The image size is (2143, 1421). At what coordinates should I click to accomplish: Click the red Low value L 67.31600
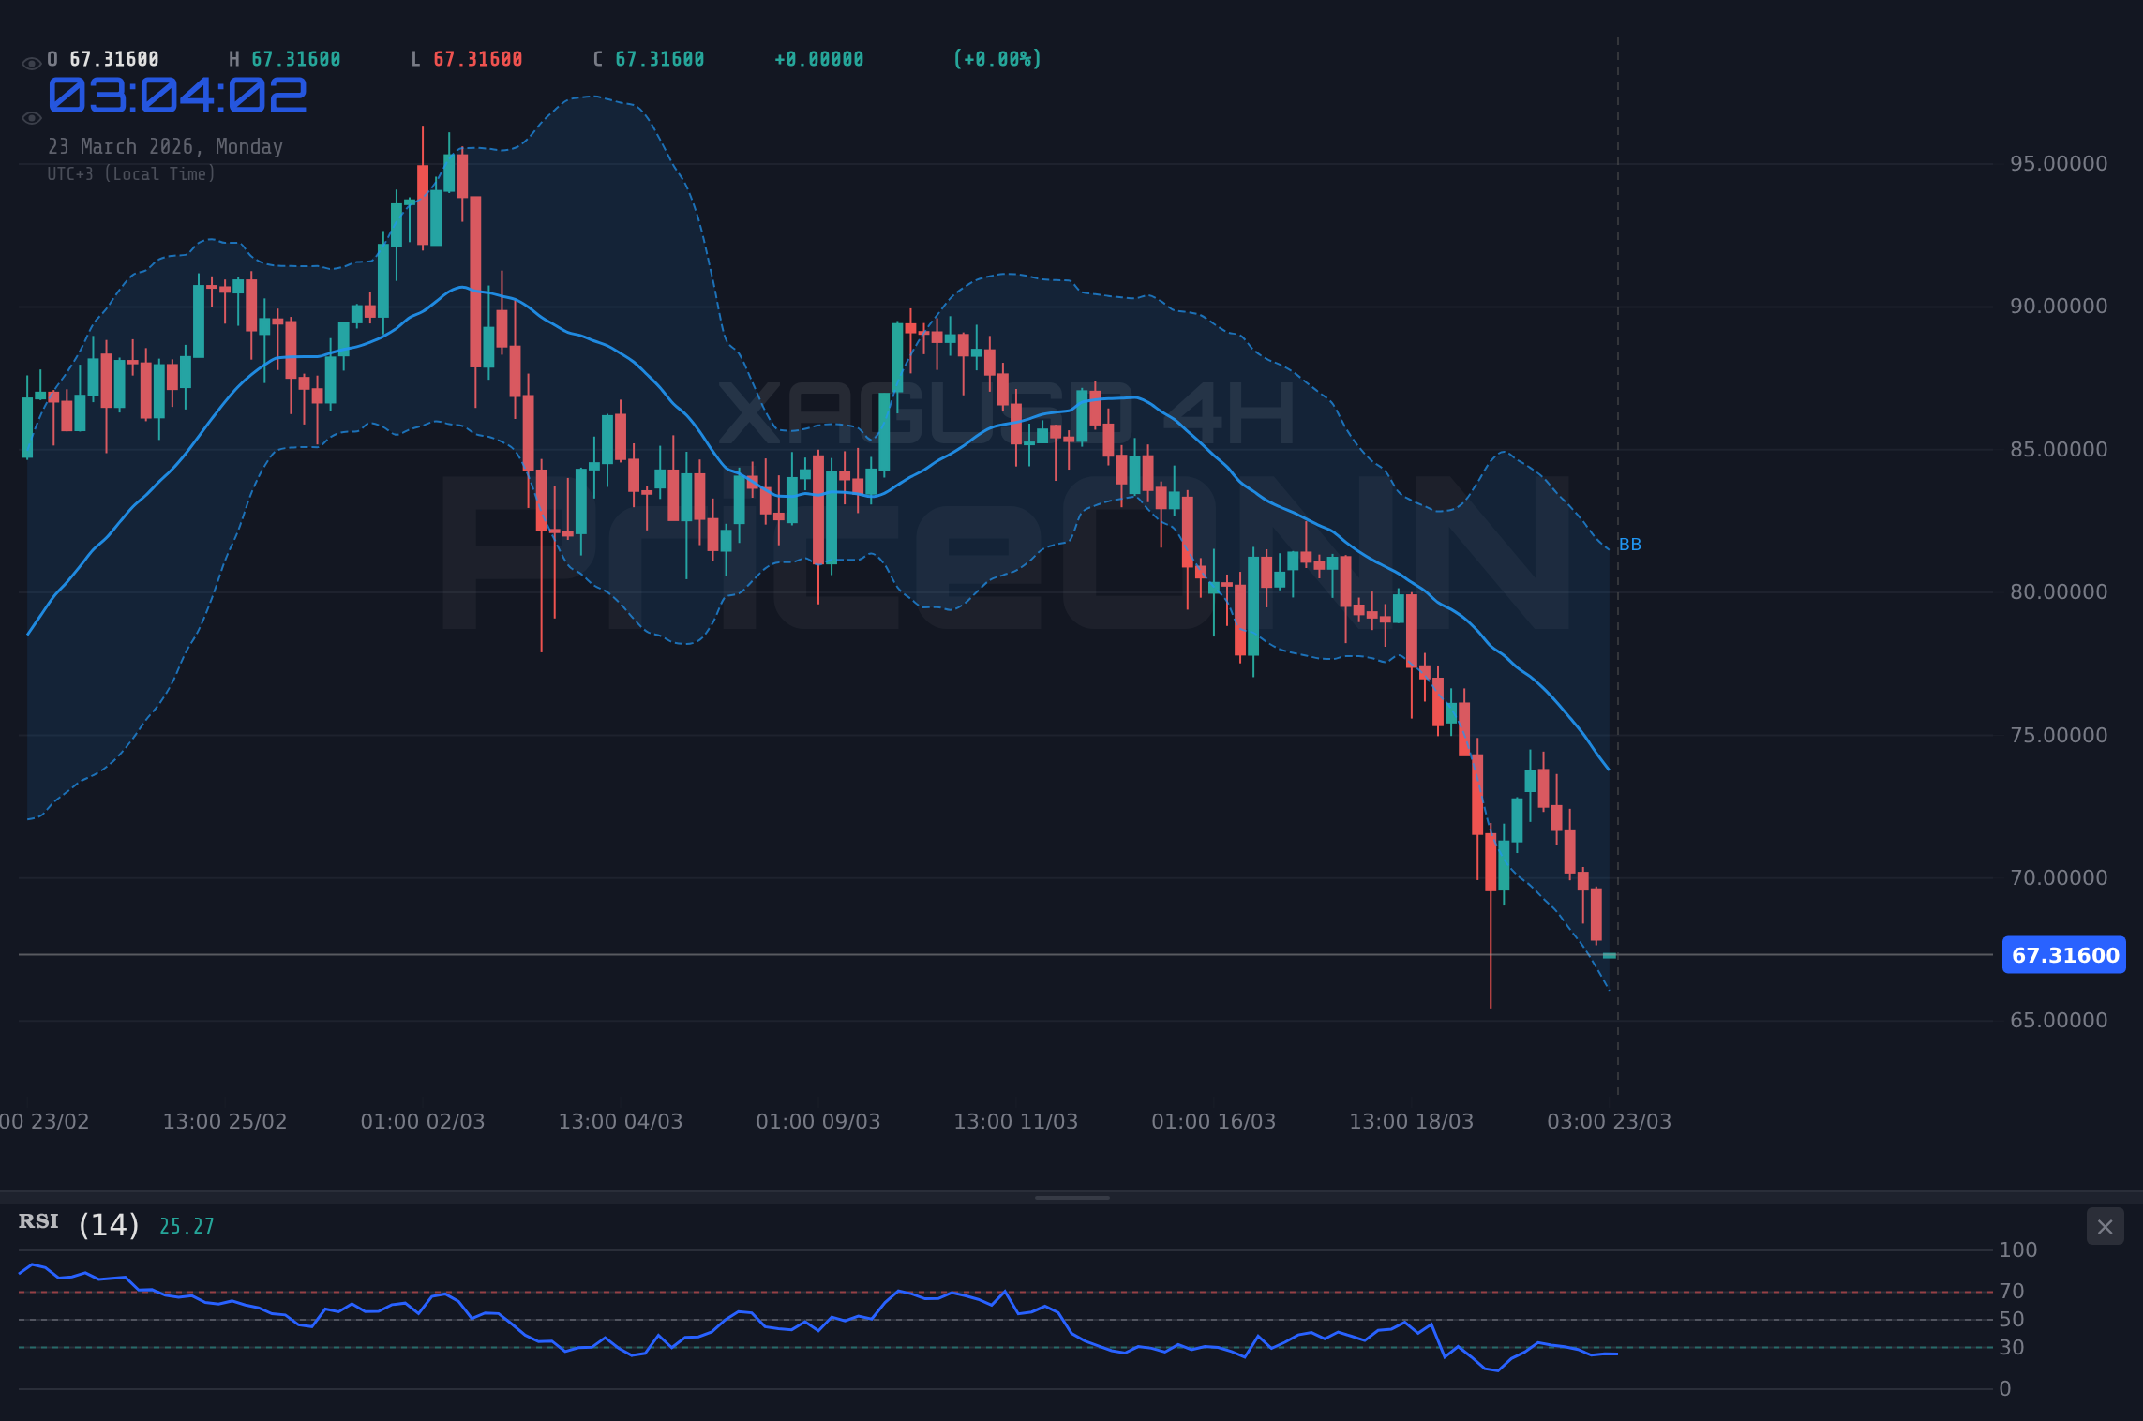click(467, 58)
